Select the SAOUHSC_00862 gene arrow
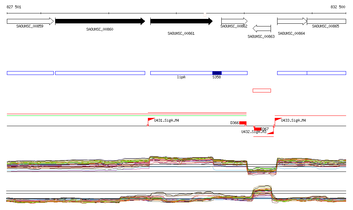The image size is (353, 210). 234,21
